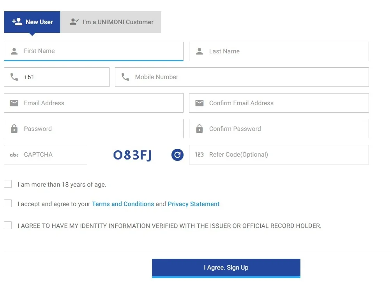Click the envelope icon in Email Address
Screen dimensions: 392x284
pyautogui.click(x=14, y=103)
